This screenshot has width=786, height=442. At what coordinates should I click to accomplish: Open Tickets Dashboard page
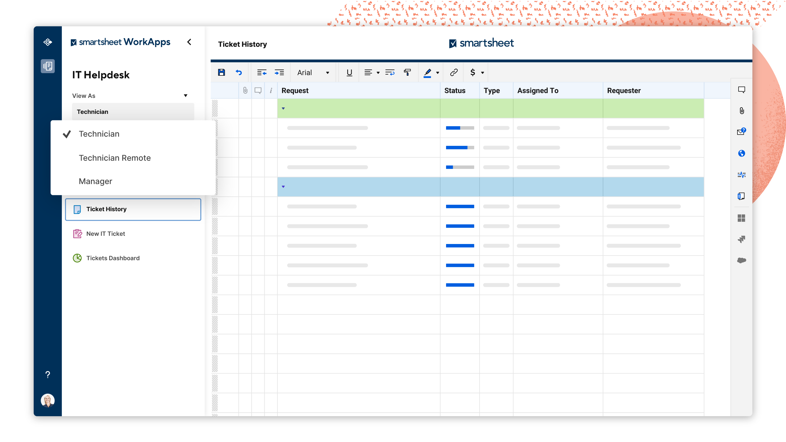(113, 258)
